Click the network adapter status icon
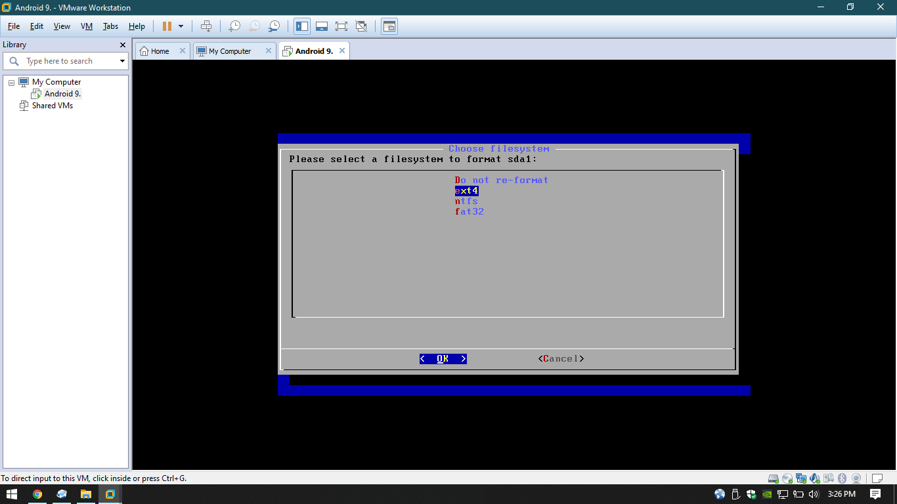The width and height of the screenshot is (897, 504). pos(801,478)
